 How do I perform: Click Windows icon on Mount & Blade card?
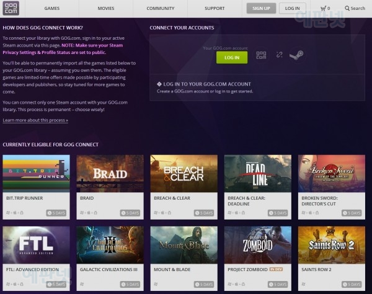[156, 284]
